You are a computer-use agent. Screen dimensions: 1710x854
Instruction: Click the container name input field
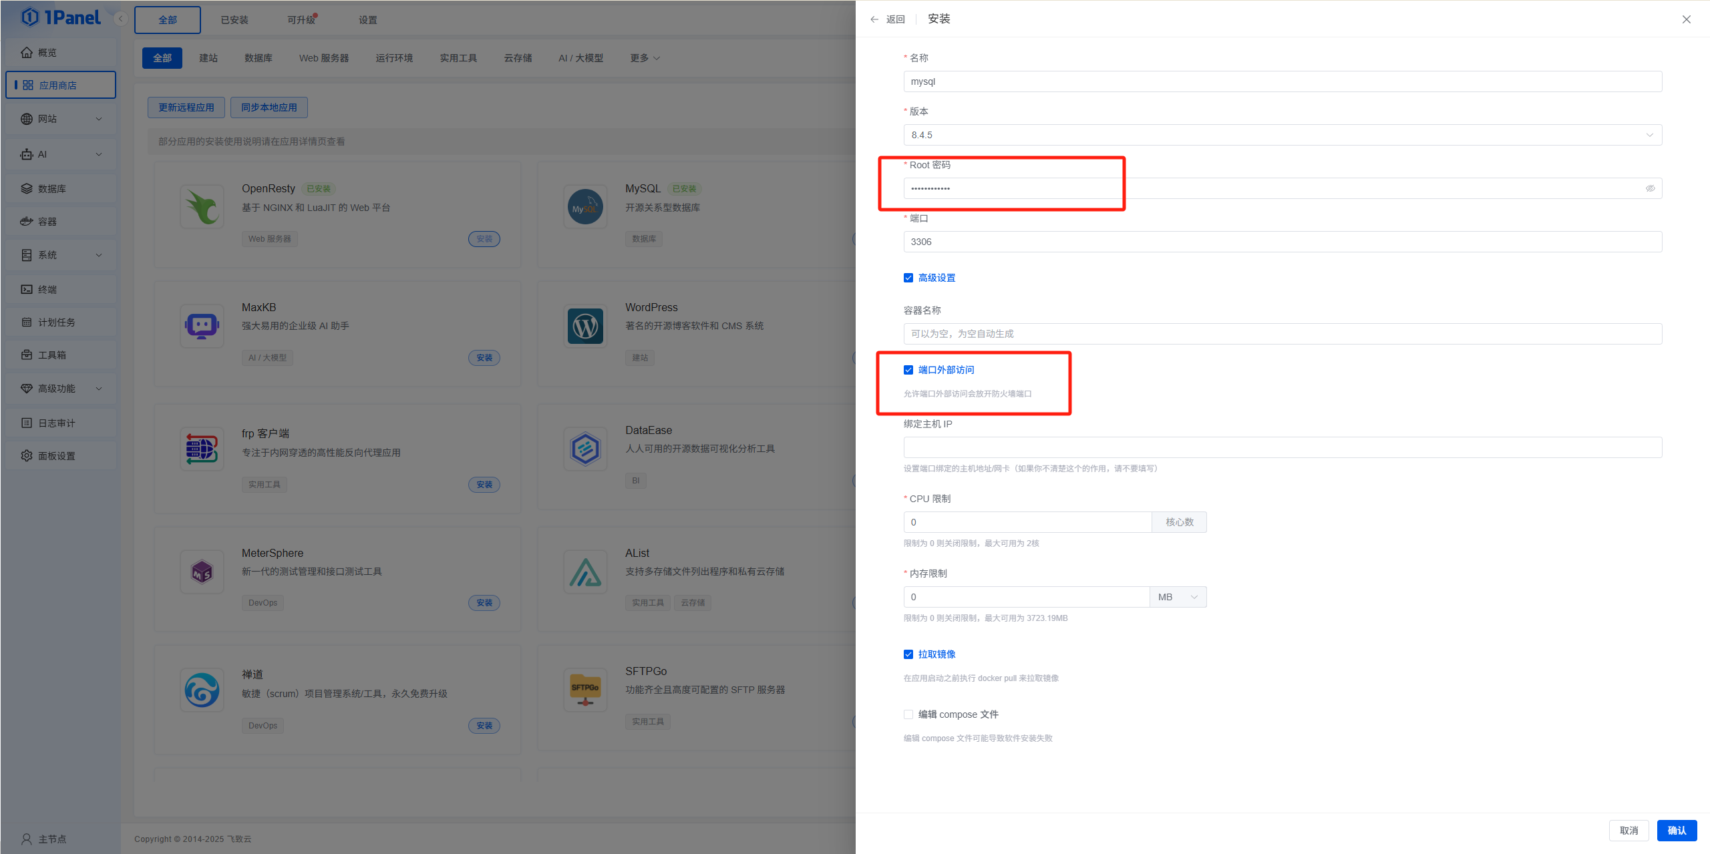coord(1282,334)
